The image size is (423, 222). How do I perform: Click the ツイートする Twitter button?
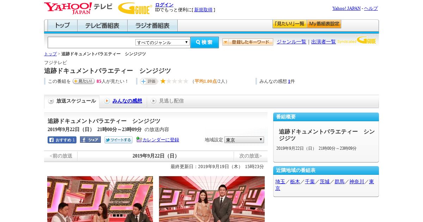point(118,140)
